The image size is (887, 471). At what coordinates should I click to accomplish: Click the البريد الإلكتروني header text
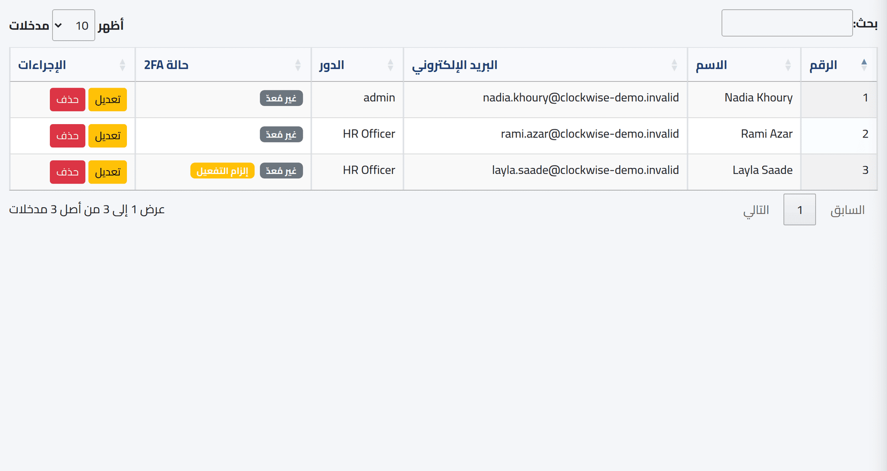[x=455, y=66]
